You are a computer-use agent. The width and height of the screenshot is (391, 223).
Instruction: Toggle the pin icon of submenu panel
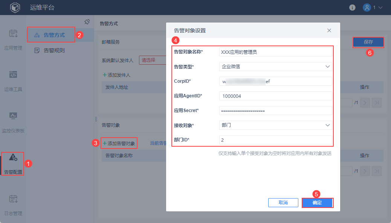pyautogui.click(x=87, y=22)
